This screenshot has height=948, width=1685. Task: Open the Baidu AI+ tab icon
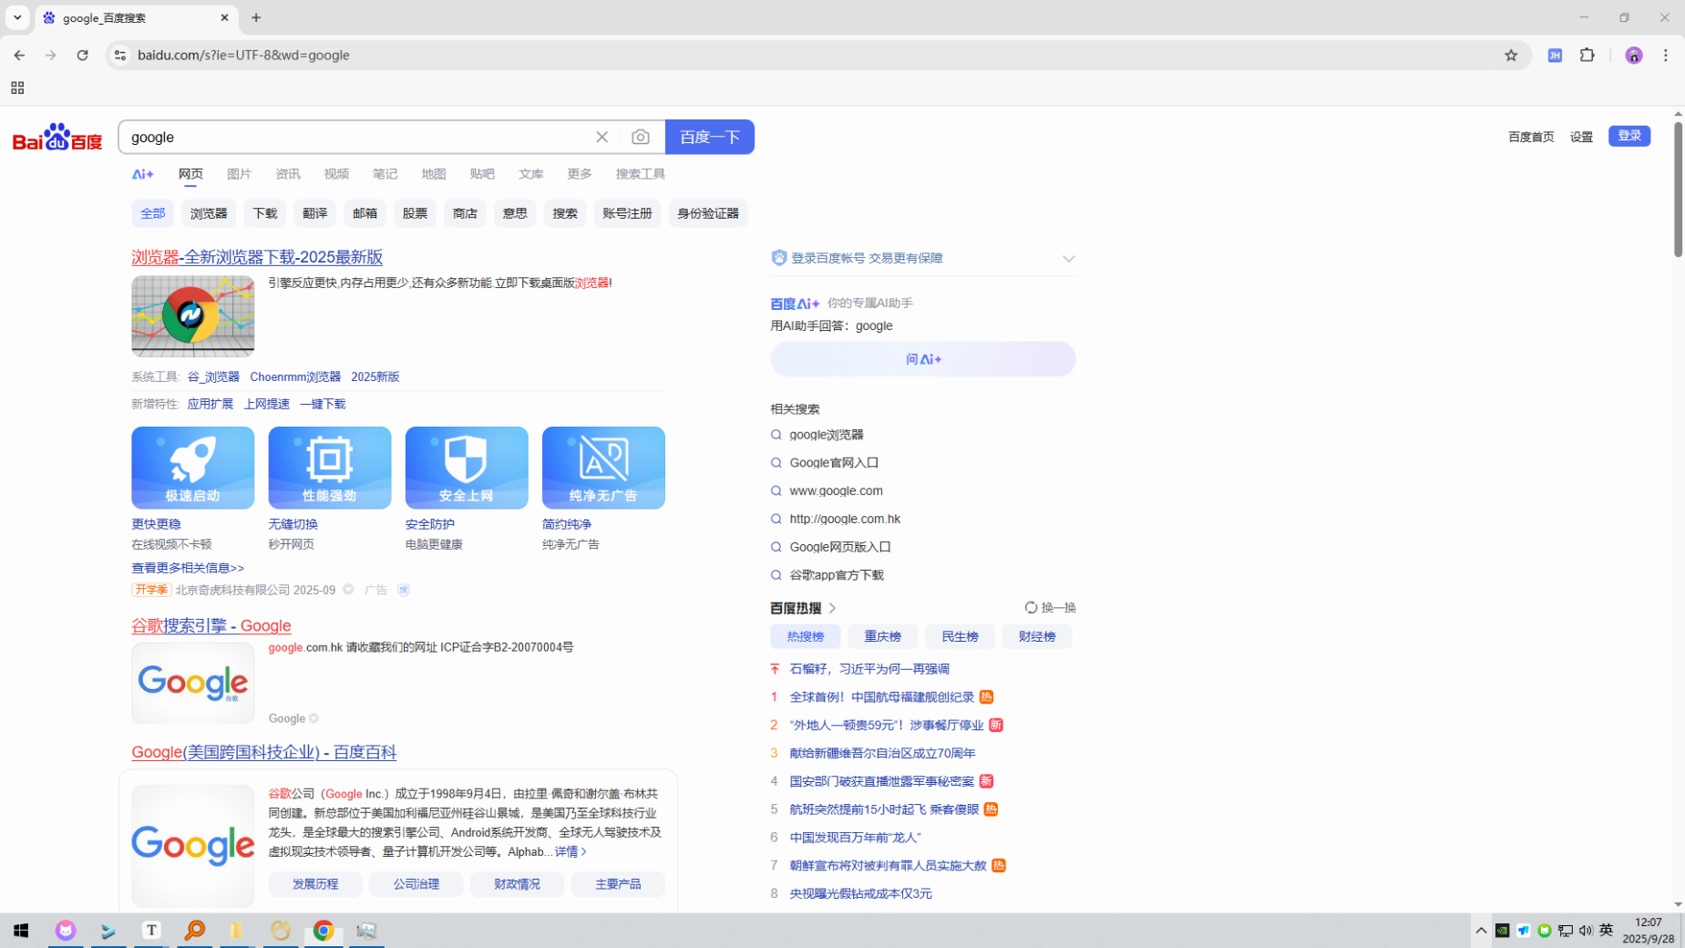pos(142,174)
